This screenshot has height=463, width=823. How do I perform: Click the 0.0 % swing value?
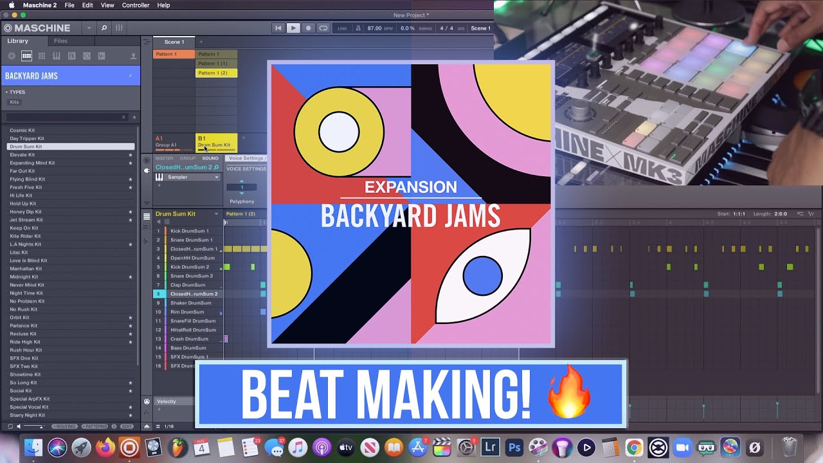click(408, 28)
